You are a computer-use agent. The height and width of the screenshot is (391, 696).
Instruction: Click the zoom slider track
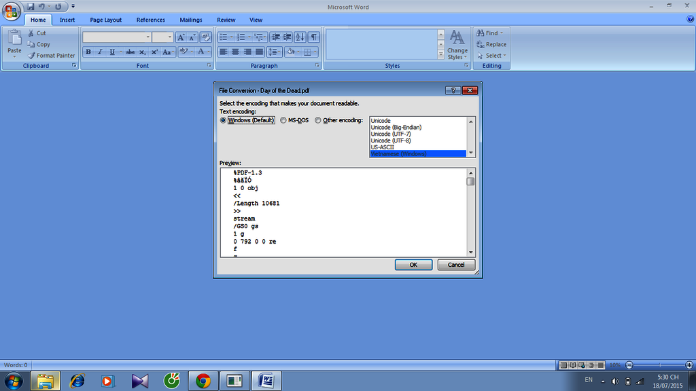coord(659,365)
